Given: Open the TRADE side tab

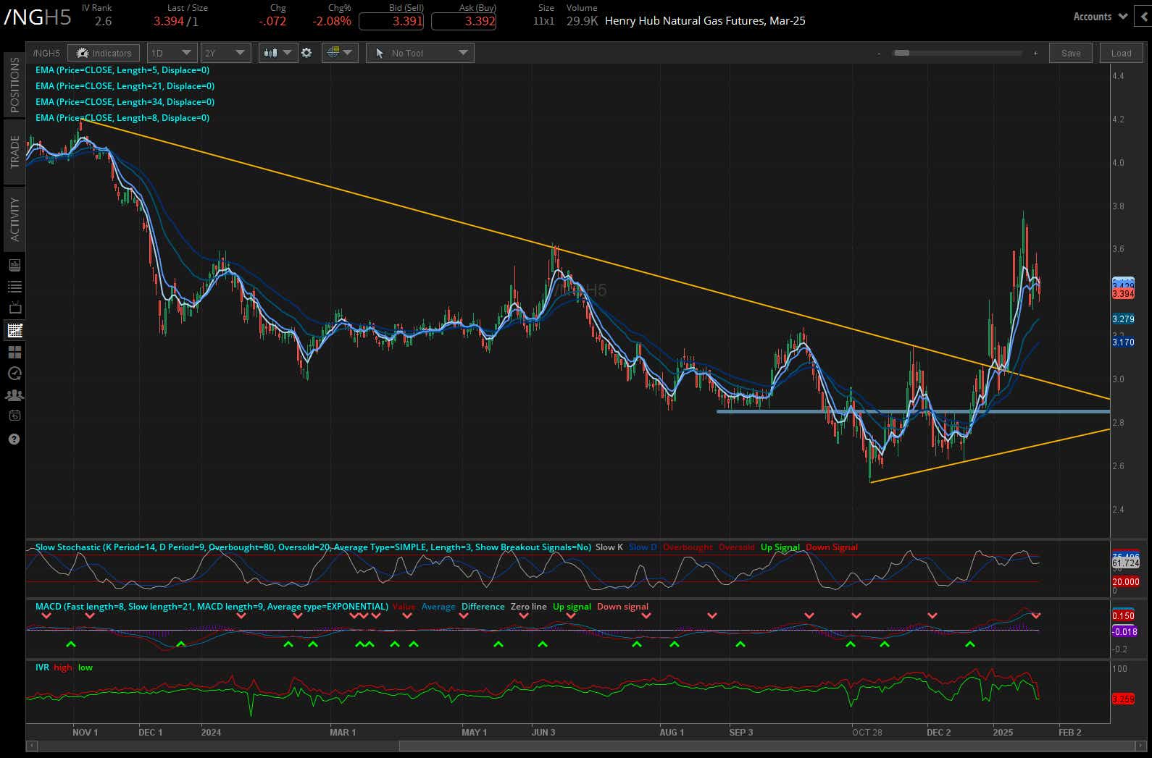Looking at the screenshot, I should (14, 151).
